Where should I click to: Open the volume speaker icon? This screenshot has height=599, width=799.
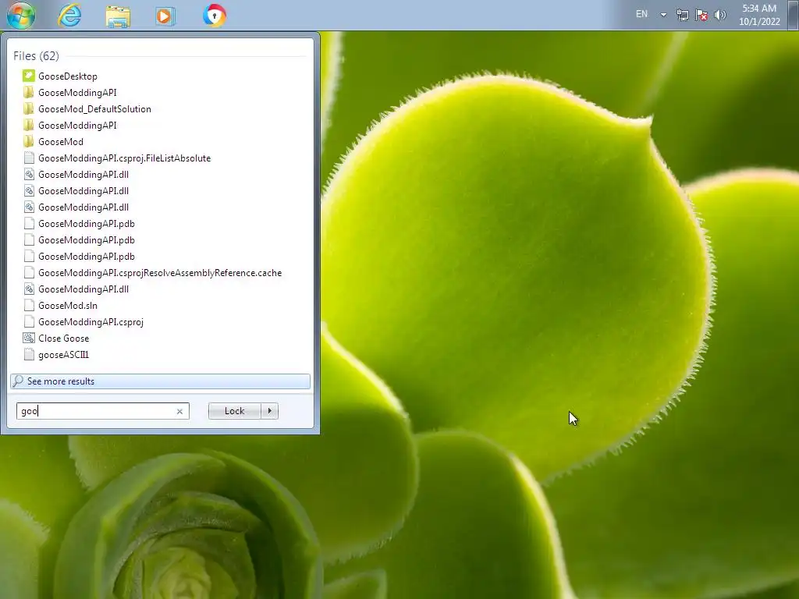[720, 15]
